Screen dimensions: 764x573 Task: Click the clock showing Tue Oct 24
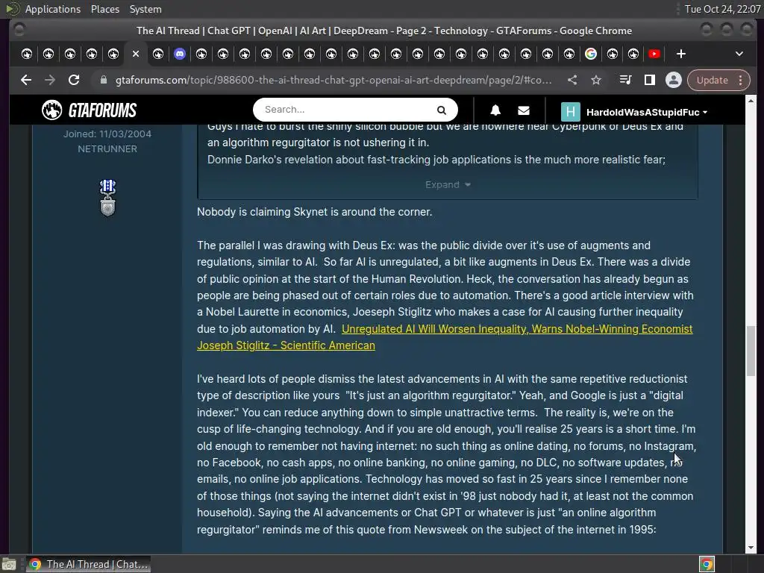point(722,9)
